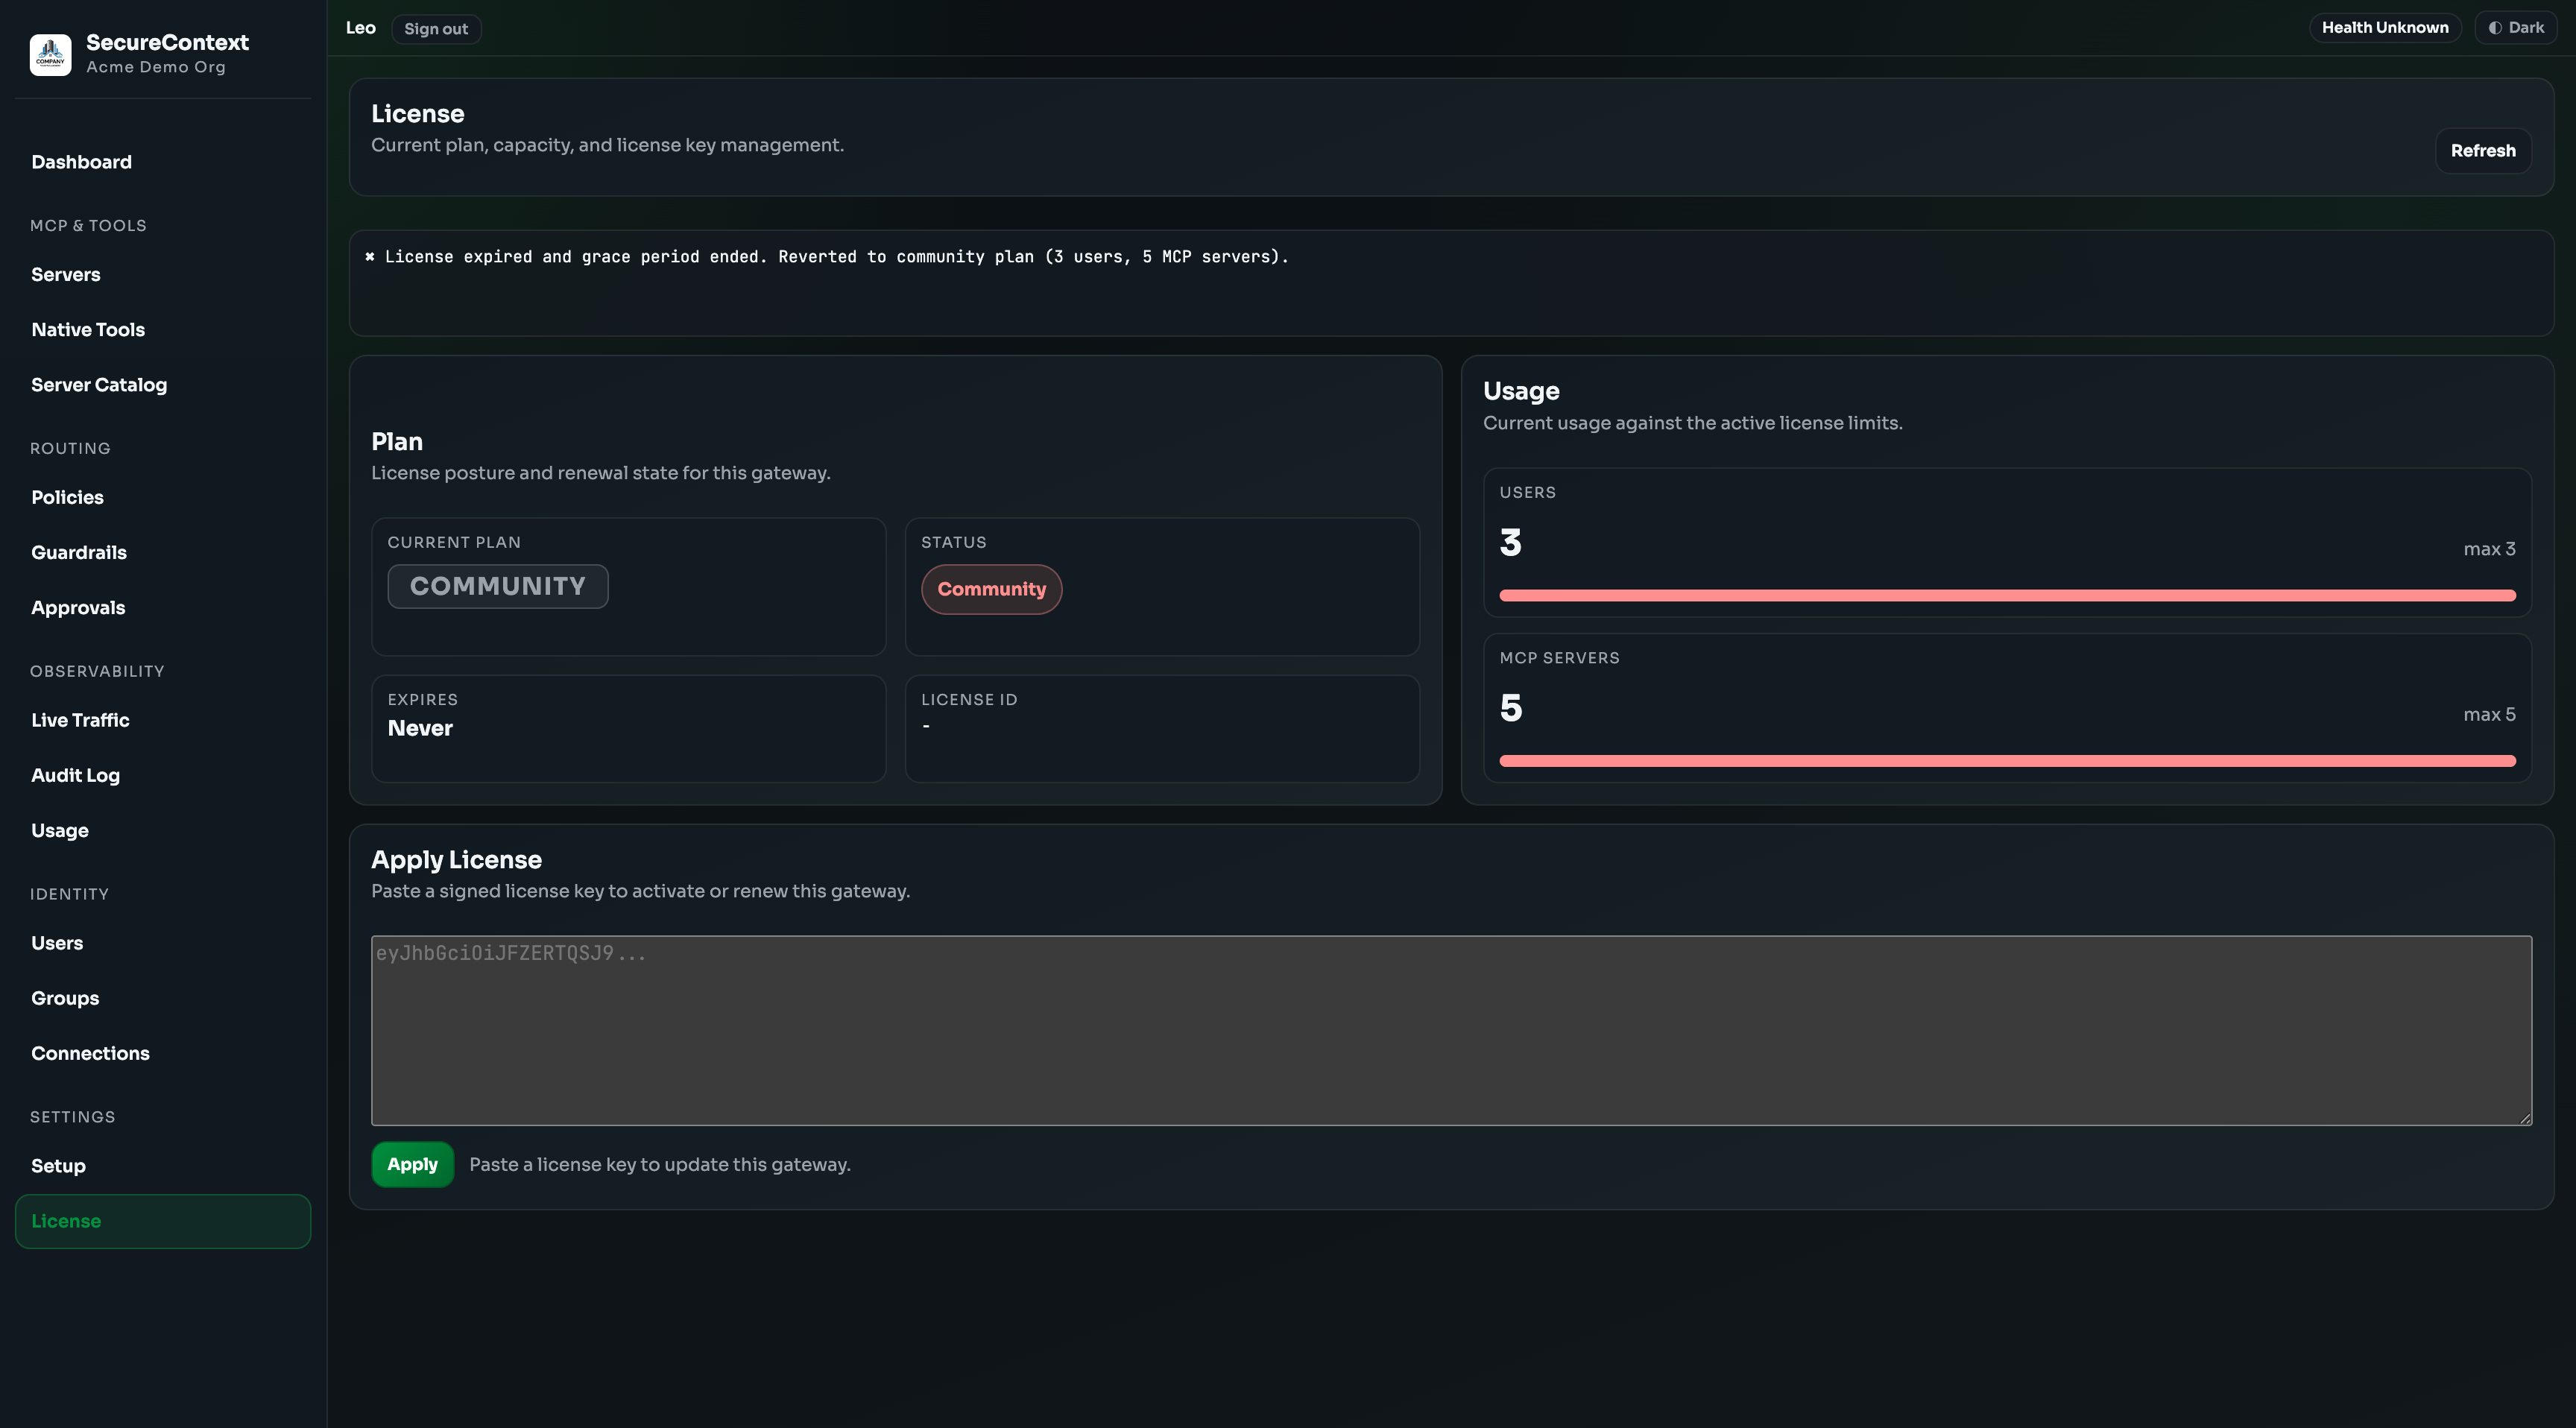The image size is (2576, 1428).
Task: Go to Connections under Identity
Action: click(x=90, y=1053)
